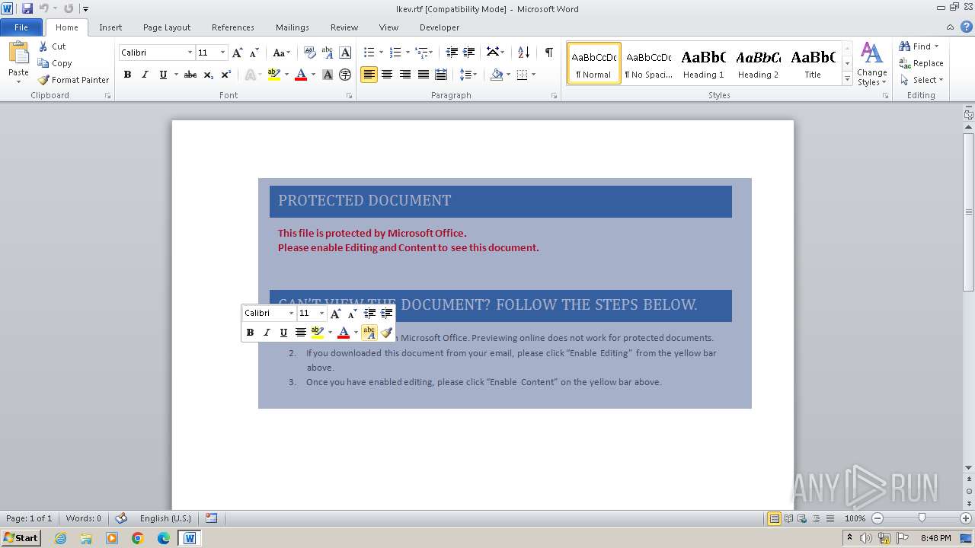
Task: Switch to Full Screen Reading view
Action: pos(788,518)
